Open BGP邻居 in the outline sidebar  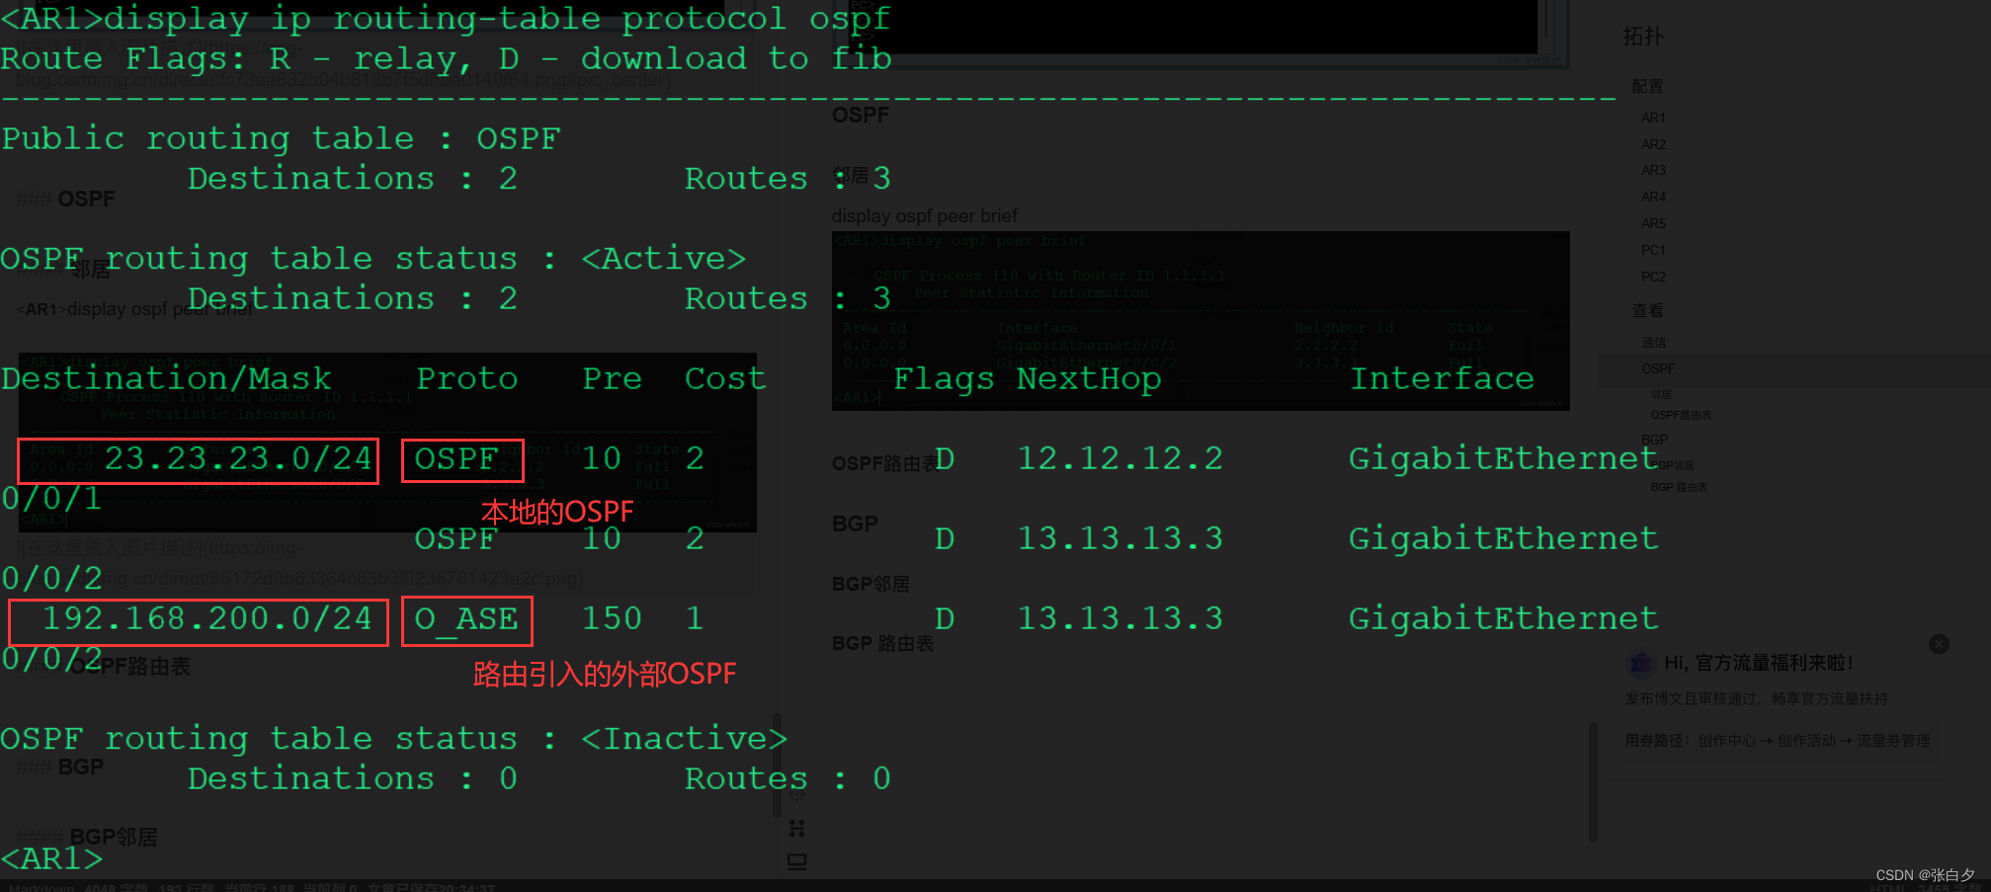(x=1672, y=465)
